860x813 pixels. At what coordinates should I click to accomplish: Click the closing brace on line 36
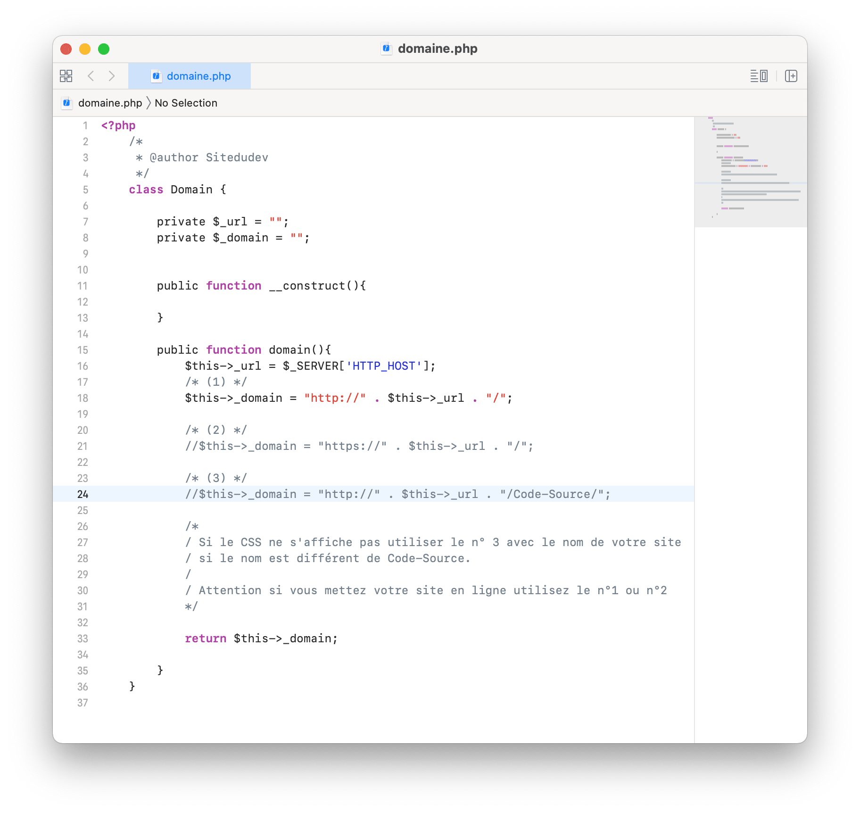click(x=132, y=686)
